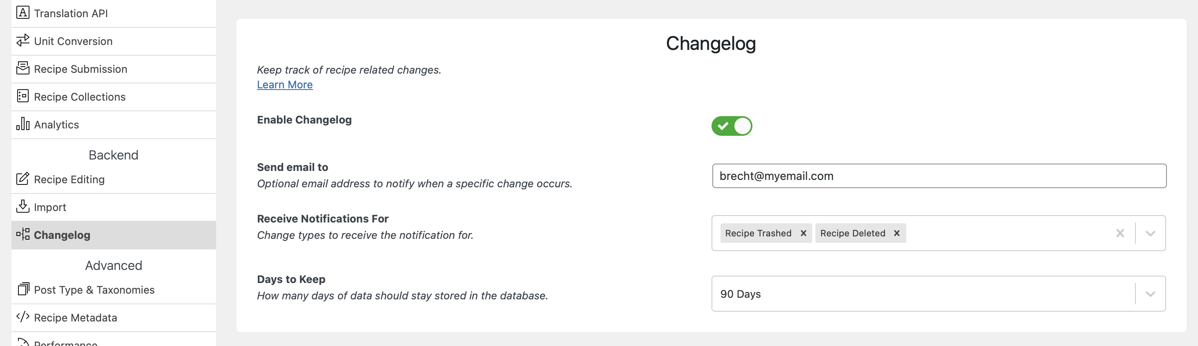Toggle the Enable Changelog switch off
1198x346 pixels.
(732, 126)
